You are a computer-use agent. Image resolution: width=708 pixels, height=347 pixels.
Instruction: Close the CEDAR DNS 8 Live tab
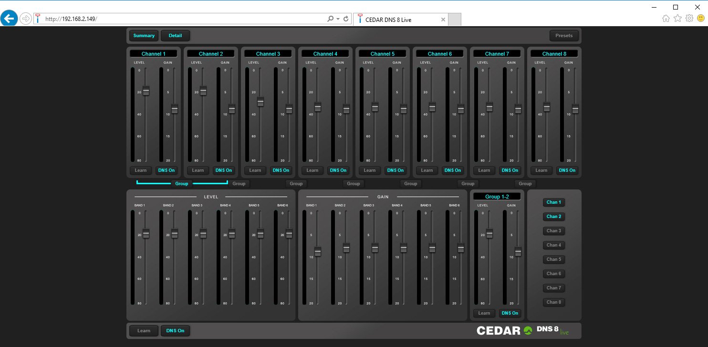(x=443, y=20)
